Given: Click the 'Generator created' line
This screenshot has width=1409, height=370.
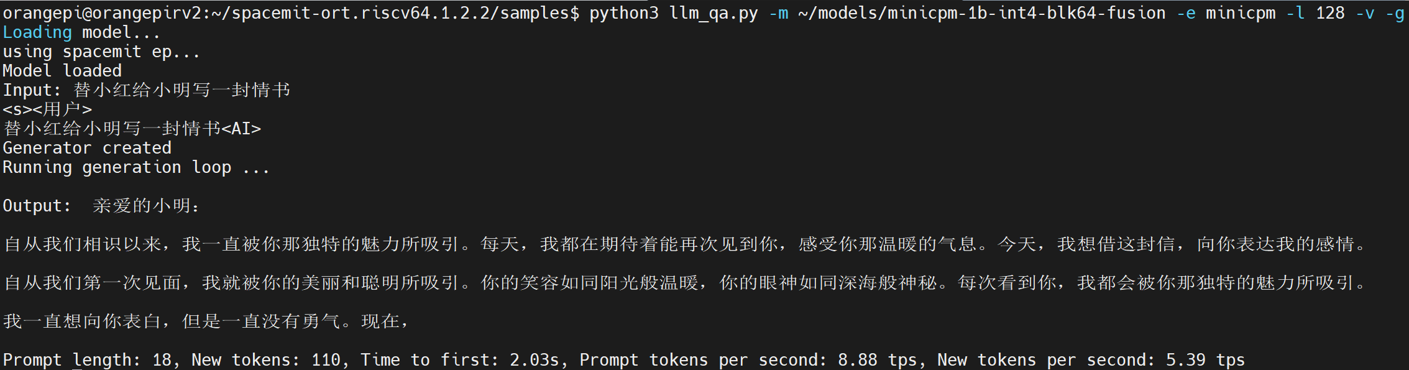Looking at the screenshot, I should click(87, 148).
